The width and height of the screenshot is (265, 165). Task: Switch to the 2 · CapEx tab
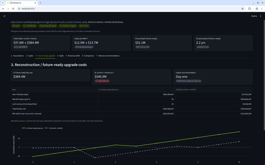pos(29,56)
